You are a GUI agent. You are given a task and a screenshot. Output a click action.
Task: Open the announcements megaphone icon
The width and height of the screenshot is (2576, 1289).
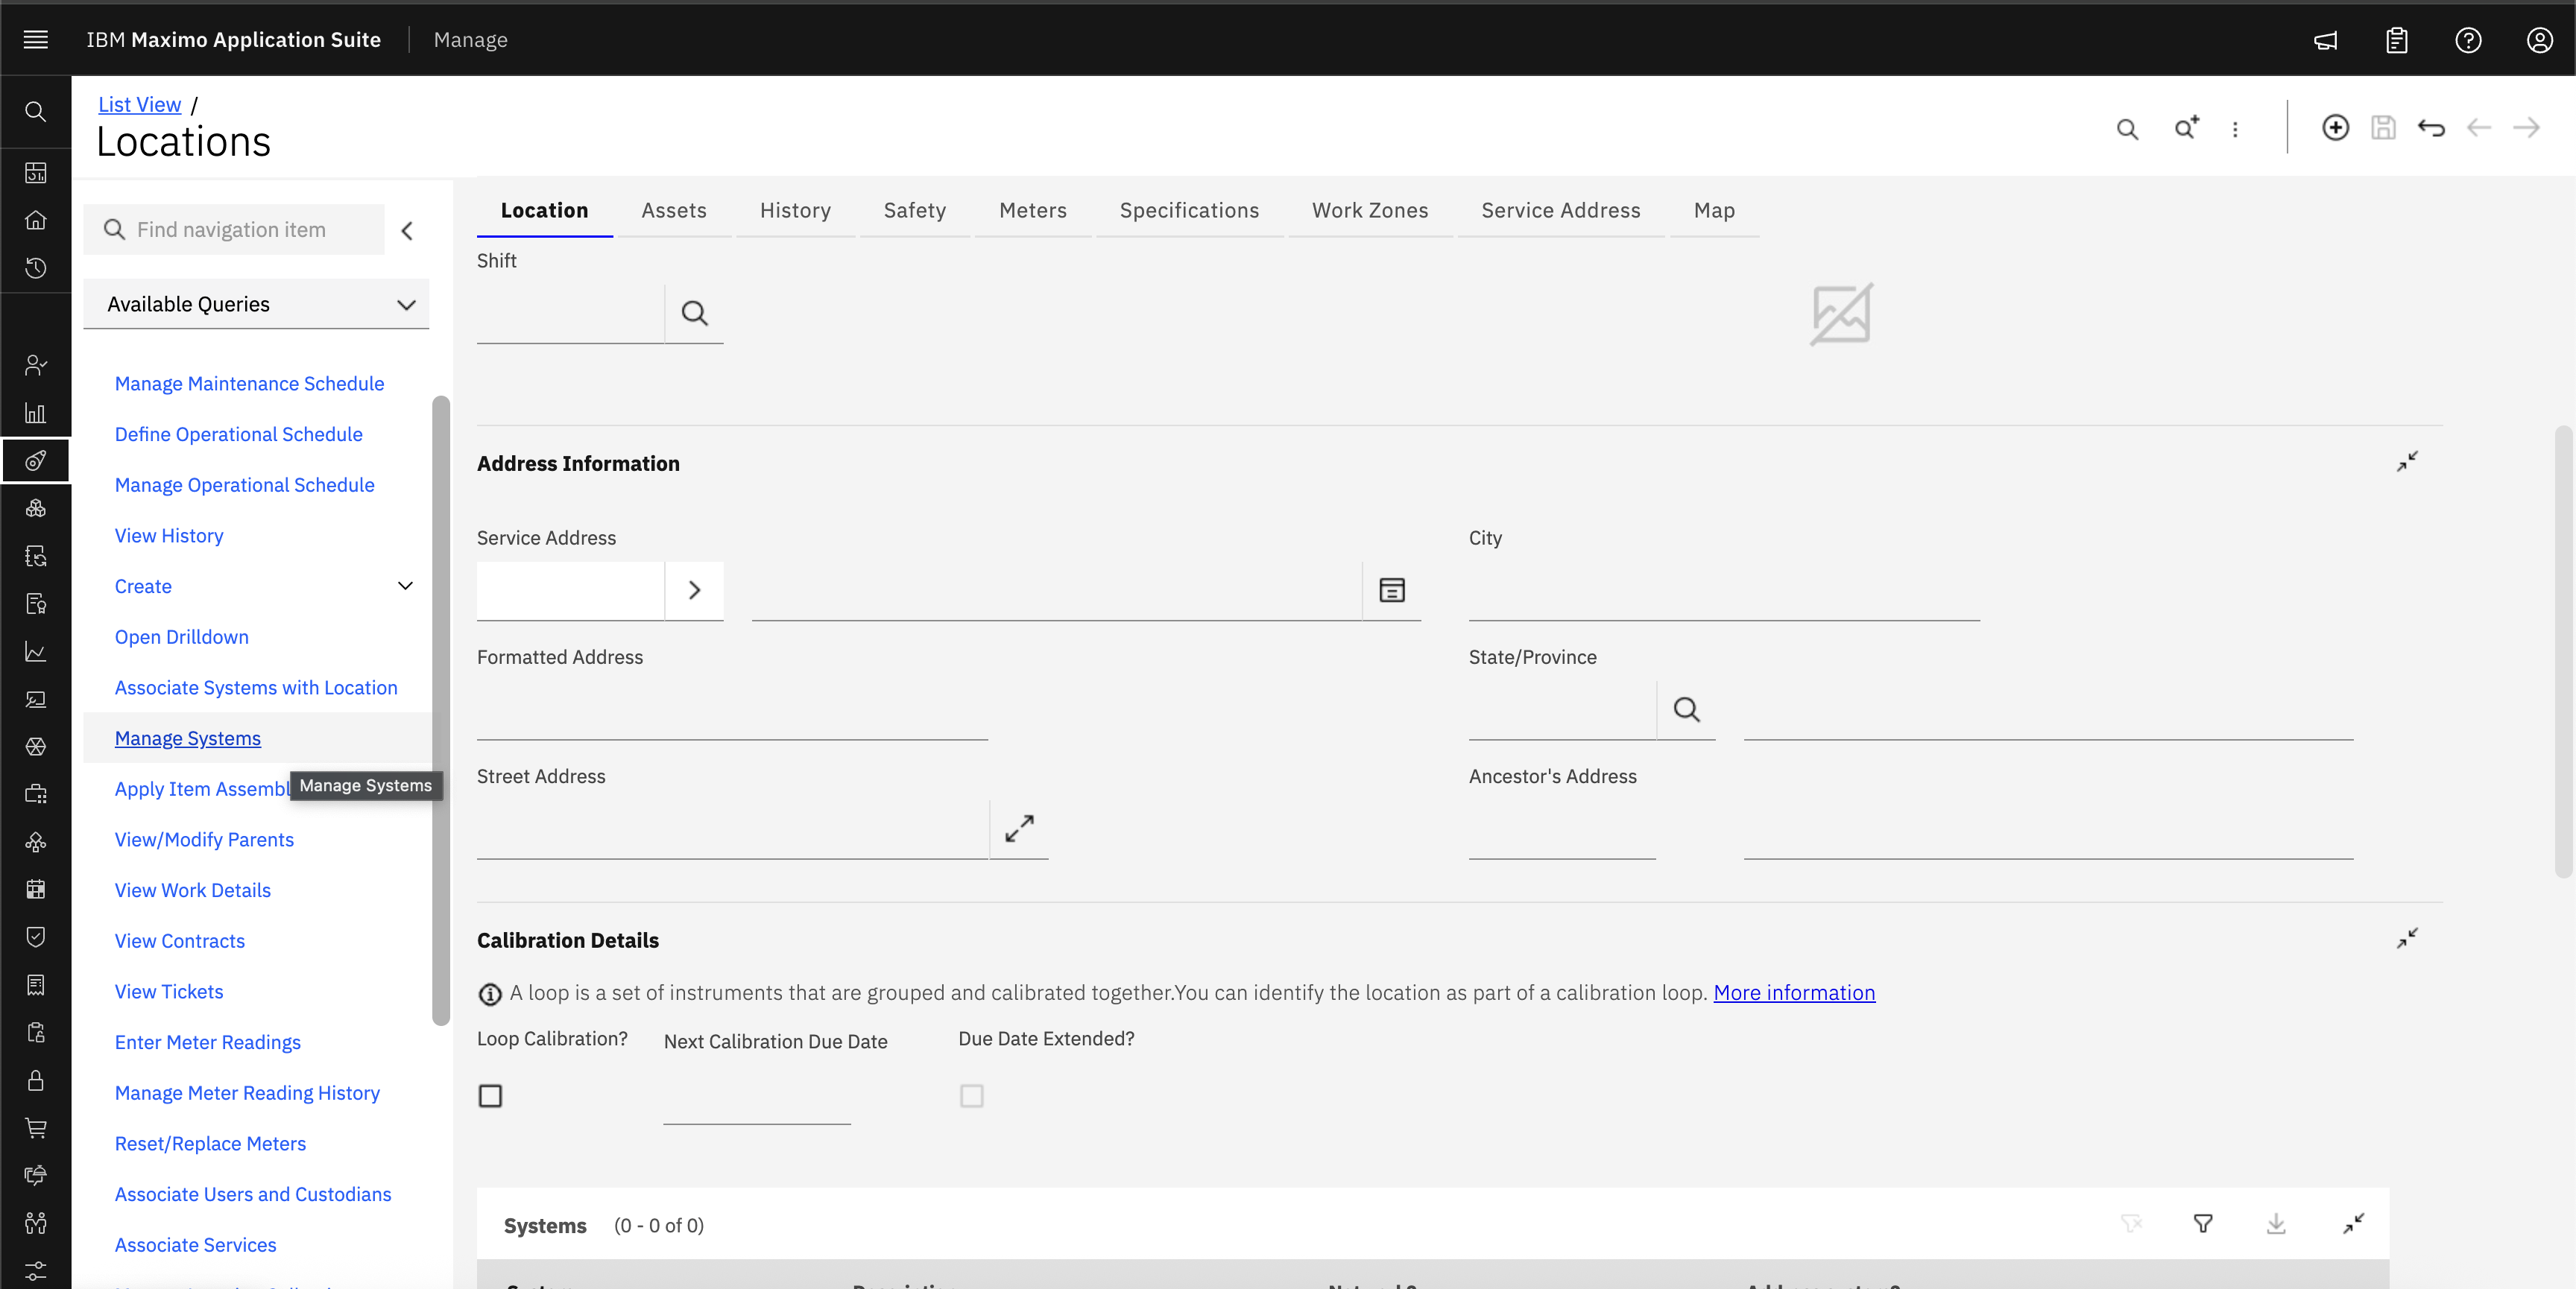2326,40
